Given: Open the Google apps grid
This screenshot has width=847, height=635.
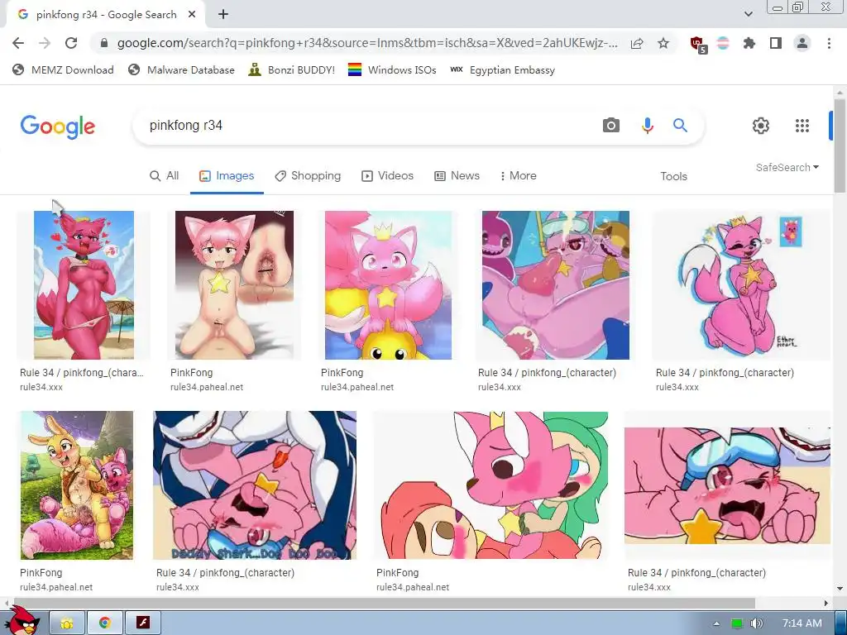Looking at the screenshot, I should pyautogui.click(x=802, y=126).
